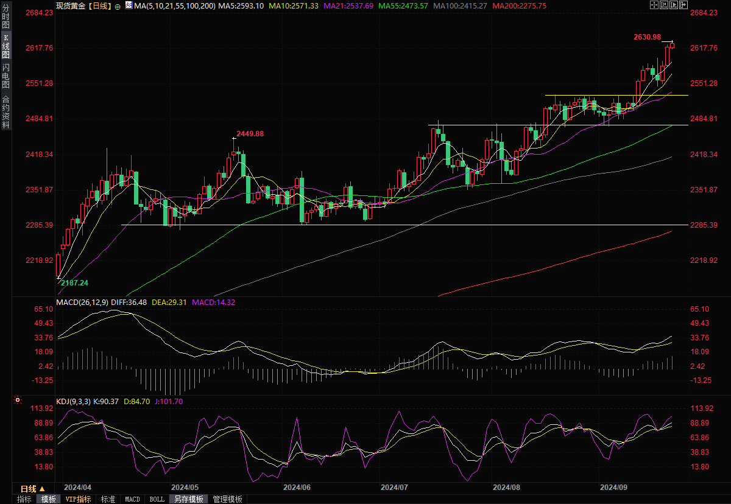731x504 pixels.
Task: Click the MA21:2537.69 value in header
Action: pyautogui.click(x=349, y=5)
